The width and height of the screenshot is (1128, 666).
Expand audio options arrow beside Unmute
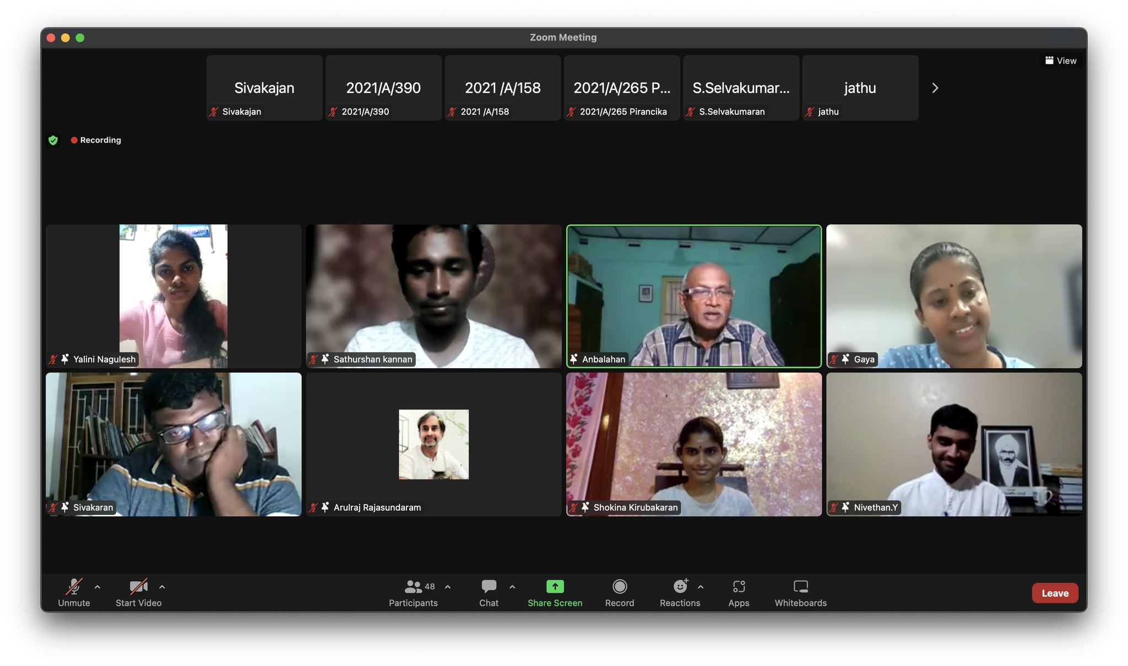97,587
